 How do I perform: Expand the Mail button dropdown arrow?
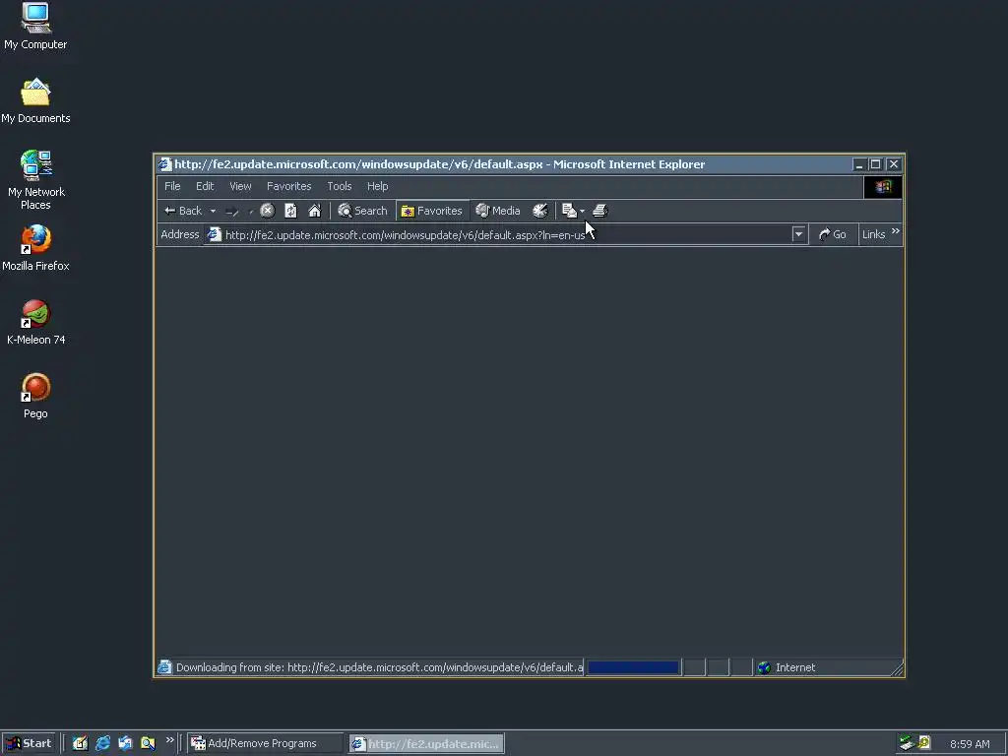[x=582, y=211]
